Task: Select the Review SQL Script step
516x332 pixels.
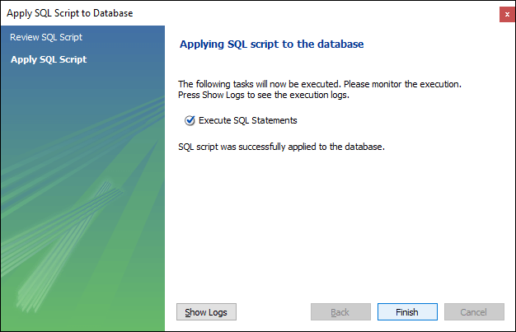Action: (x=46, y=37)
